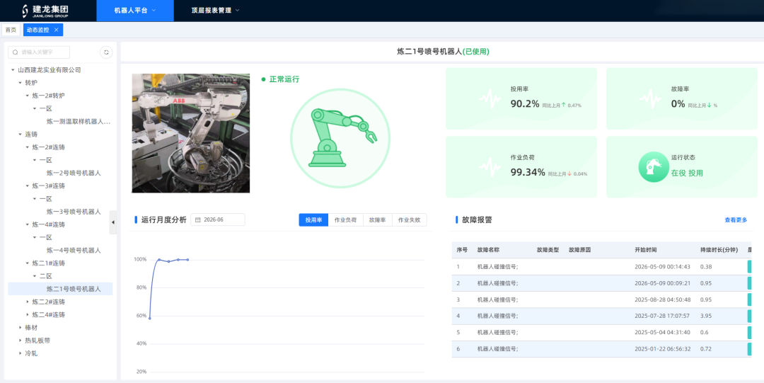
Task: Switch chart to 故障率
Action: click(378, 220)
